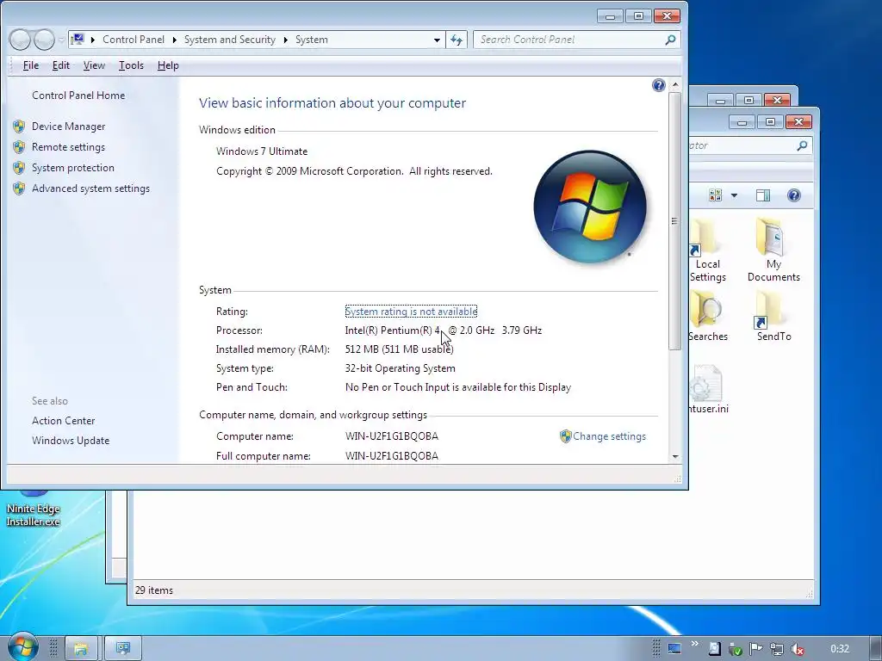This screenshot has width=882, height=661.
Task: Click System breadcrumb in address bar
Action: click(x=311, y=40)
